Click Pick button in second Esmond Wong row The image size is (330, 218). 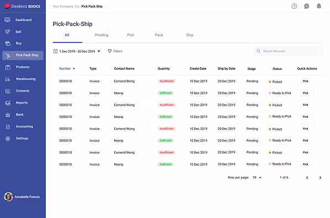(305, 105)
